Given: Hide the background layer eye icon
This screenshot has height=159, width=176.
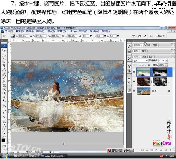Looking at the screenshot, I should [134, 91].
